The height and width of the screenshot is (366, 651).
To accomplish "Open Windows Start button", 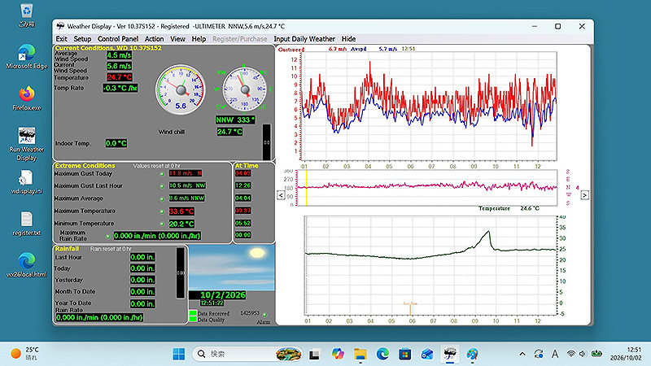I will click(179, 354).
